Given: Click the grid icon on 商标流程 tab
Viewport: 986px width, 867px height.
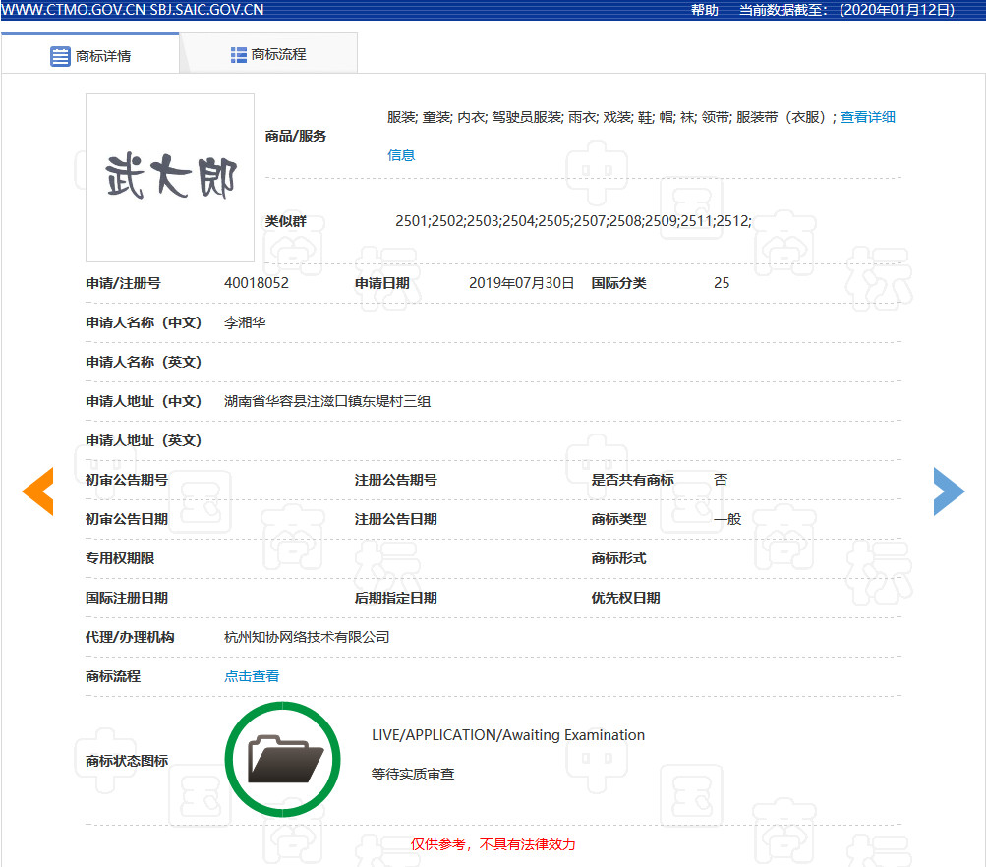Looking at the screenshot, I should pyautogui.click(x=239, y=53).
